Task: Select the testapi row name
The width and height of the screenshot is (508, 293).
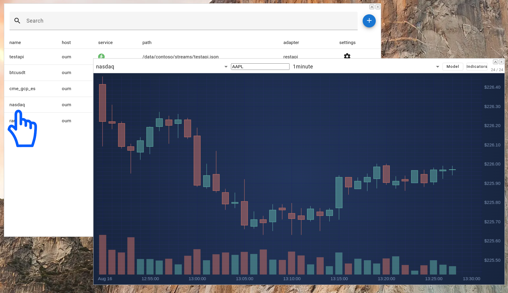Action: coord(17,57)
